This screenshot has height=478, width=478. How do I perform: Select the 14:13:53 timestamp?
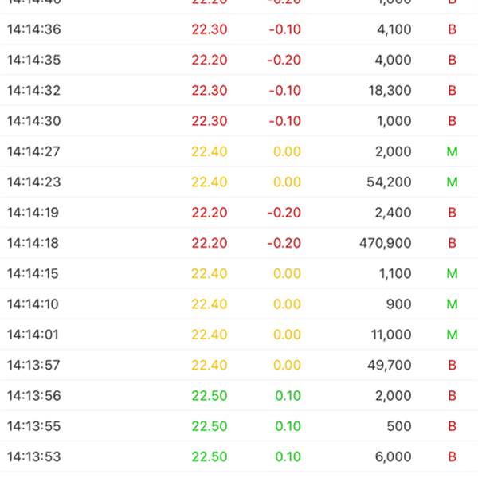click(x=33, y=457)
